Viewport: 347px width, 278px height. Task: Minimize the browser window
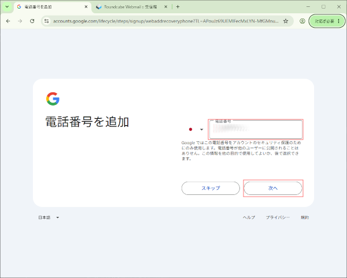coord(308,7)
